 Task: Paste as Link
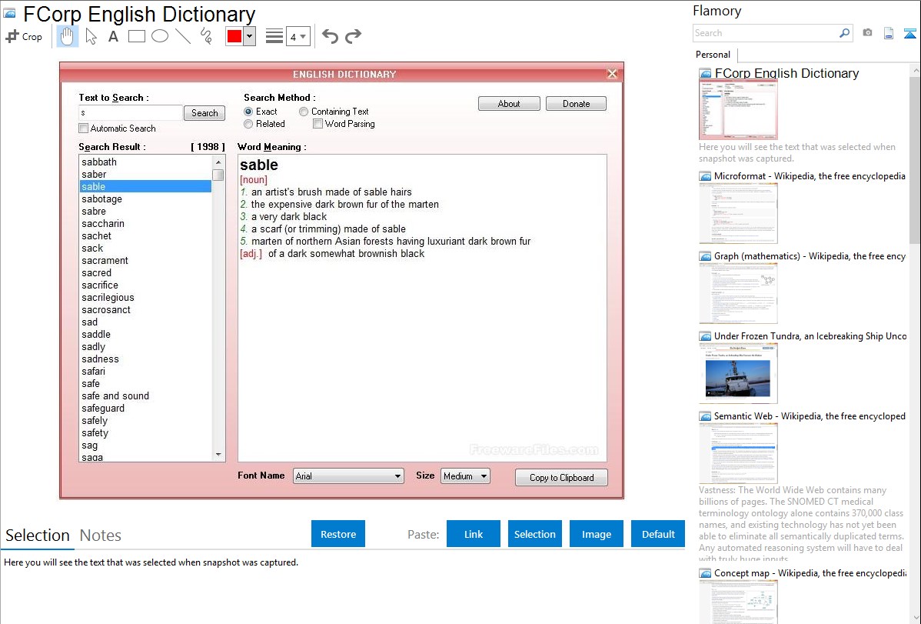pyautogui.click(x=474, y=534)
